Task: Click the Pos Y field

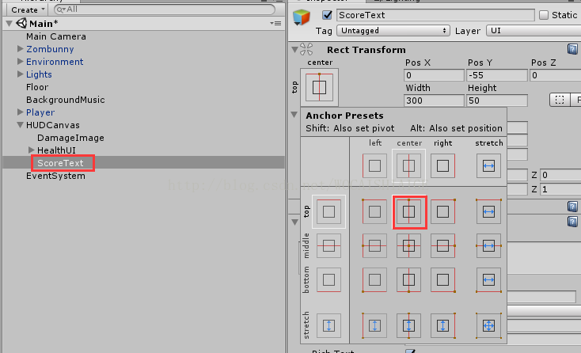Action: 496,75
